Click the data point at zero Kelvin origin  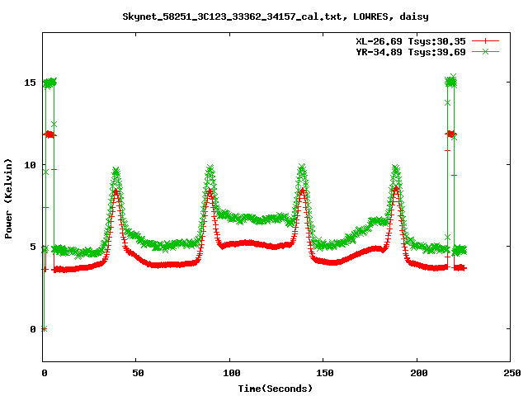(x=44, y=329)
